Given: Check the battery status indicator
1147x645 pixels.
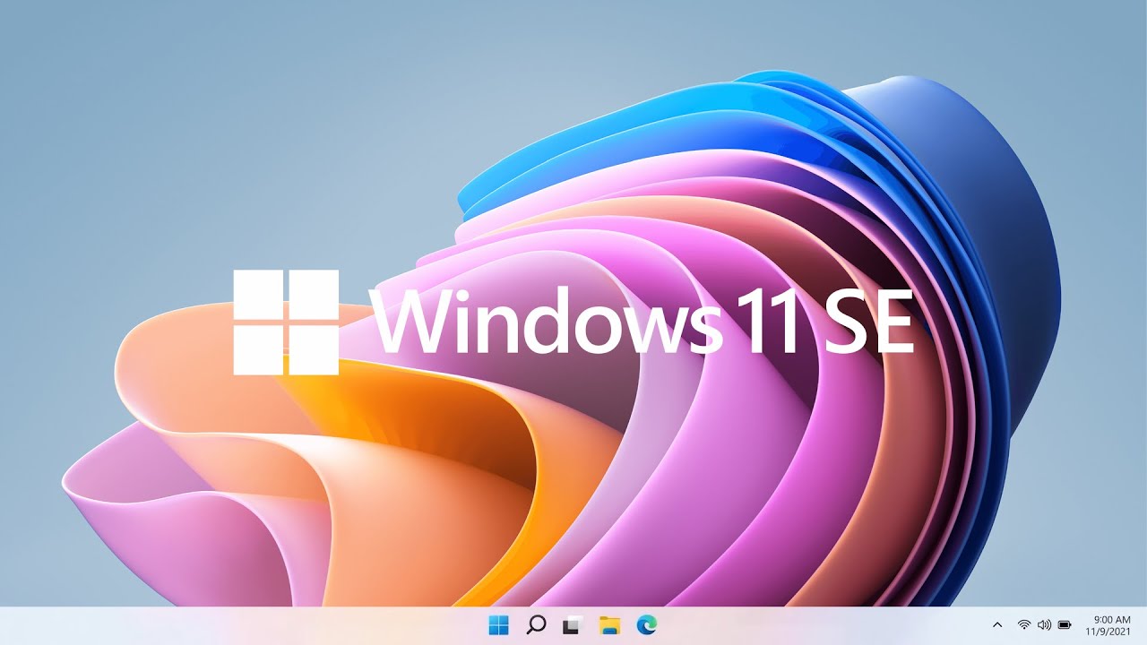Looking at the screenshot, I should 1065,626.
